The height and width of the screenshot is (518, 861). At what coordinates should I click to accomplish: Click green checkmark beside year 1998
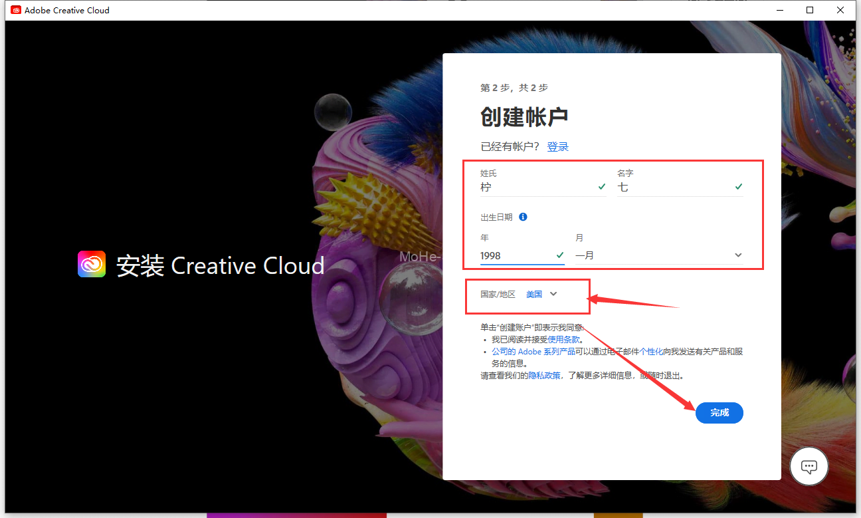coord(560,255)
